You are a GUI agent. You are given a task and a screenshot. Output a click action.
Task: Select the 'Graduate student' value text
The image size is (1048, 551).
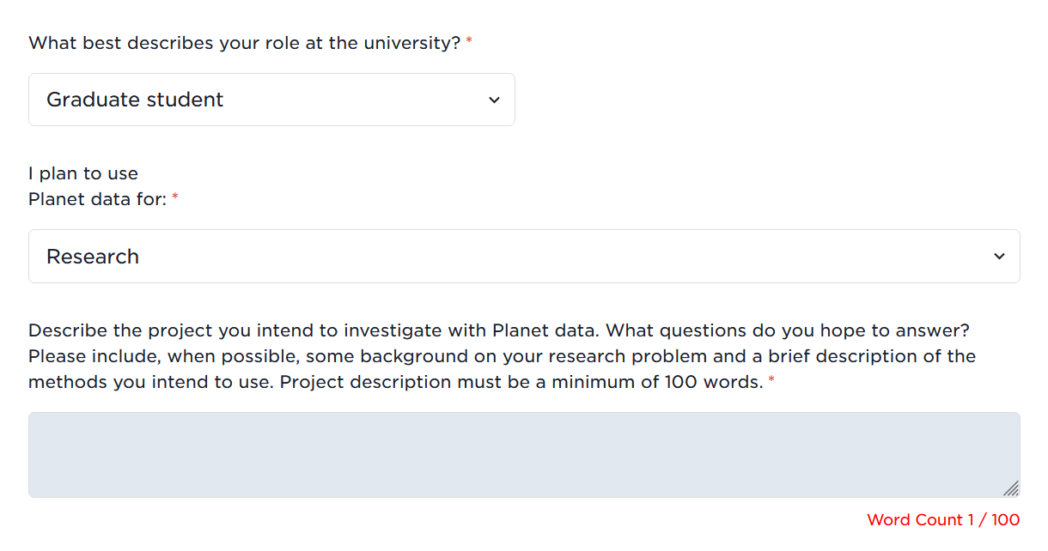[x=135, y=100]
